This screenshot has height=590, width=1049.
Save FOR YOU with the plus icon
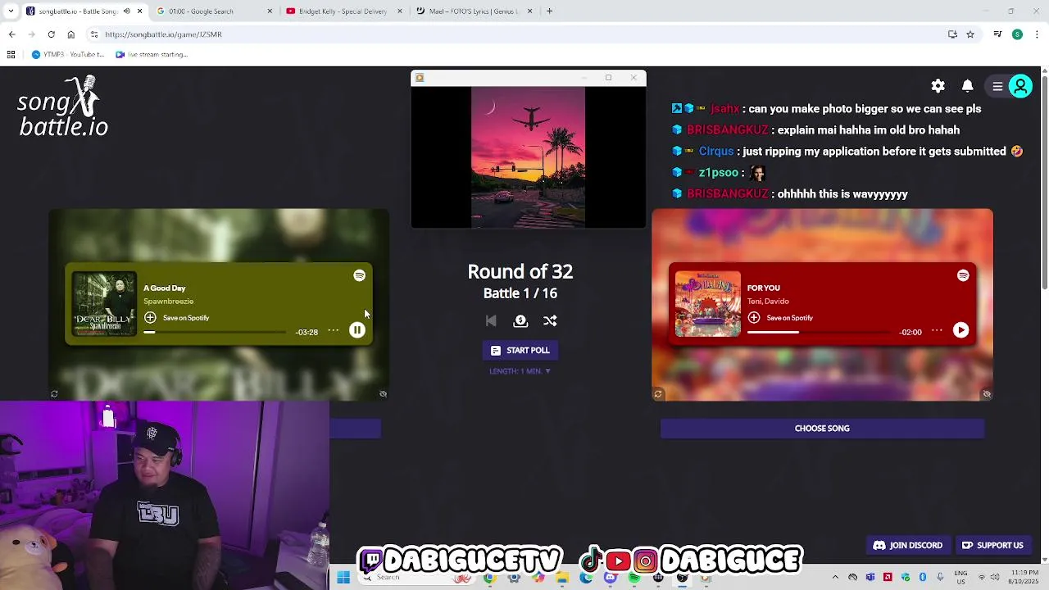click(754, 318)
